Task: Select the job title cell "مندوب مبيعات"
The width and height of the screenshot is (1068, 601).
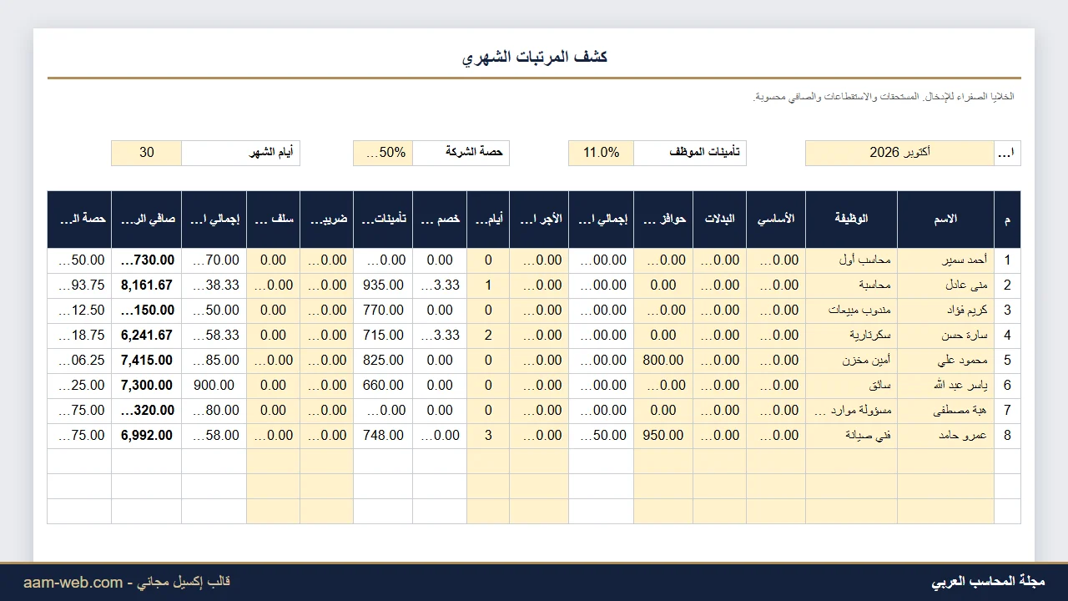Action: click(x=851, y=311)
